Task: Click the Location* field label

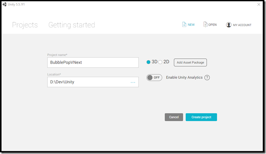Action: [54, 74]
